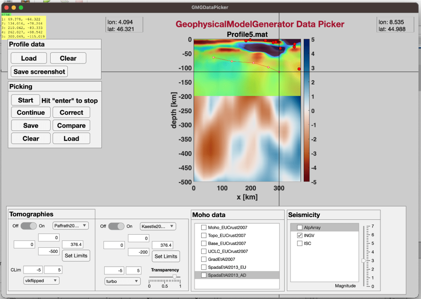The height and width of the screenshot is (299, 421).
Task: Click the Save button in Picking
Action: [31, 125]
